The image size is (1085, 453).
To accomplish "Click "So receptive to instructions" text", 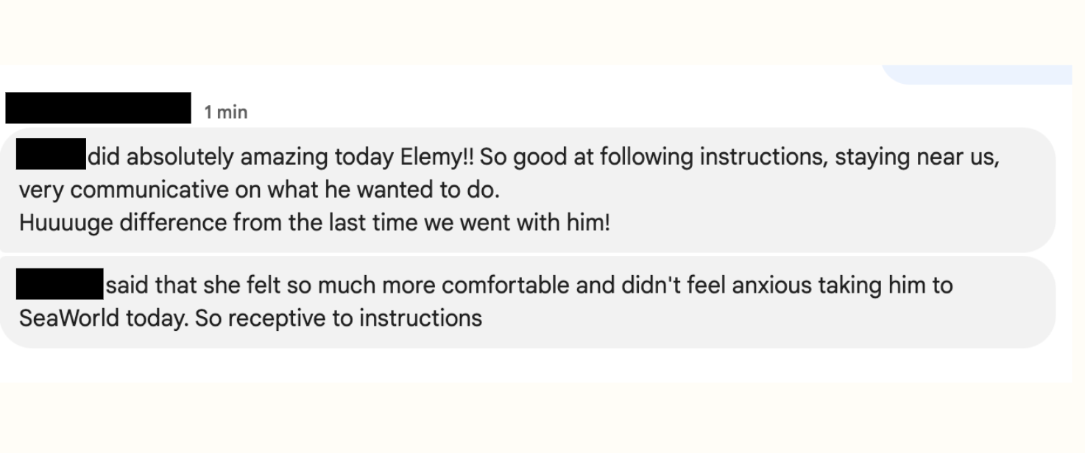I will [x=339, y=318].
